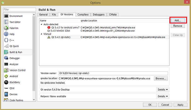This screenshot has height=110, width=191.
Task: Open the FakeVim category icon
Action: pyautogui.click(x=6, y=28)
